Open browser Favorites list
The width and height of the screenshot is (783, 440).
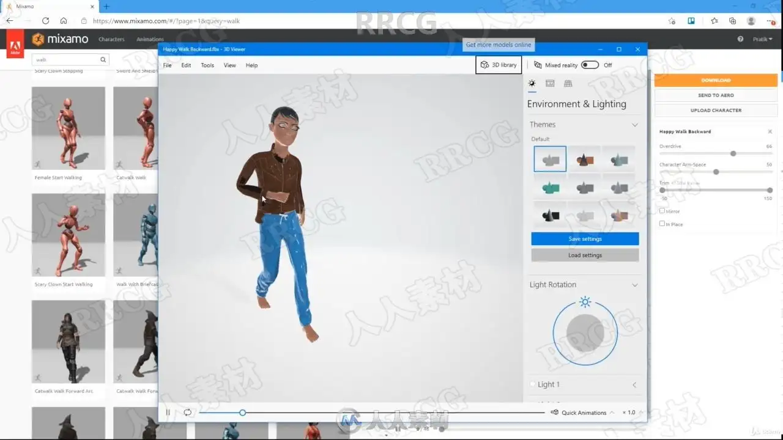(x=714, y=21)
